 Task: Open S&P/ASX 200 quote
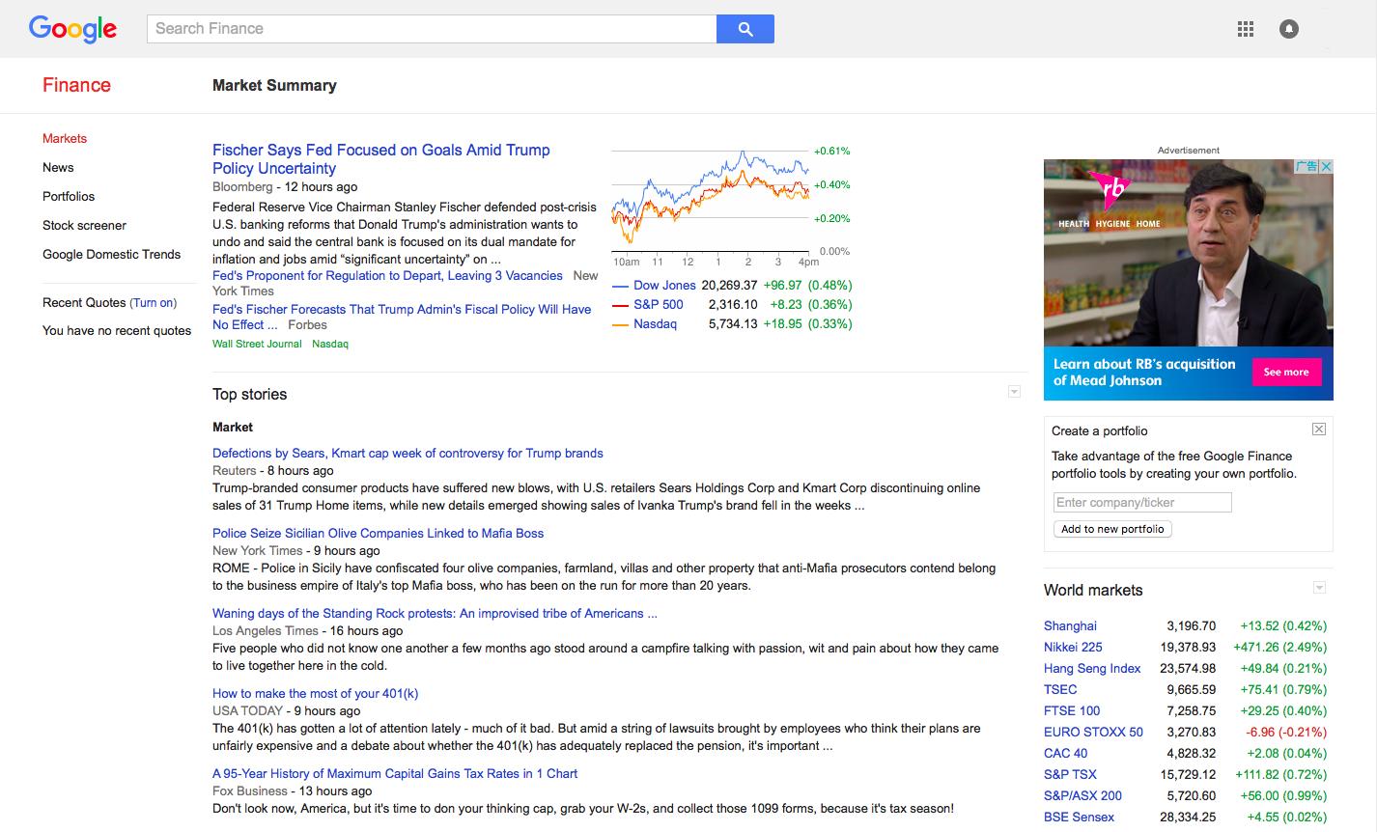1082,795
